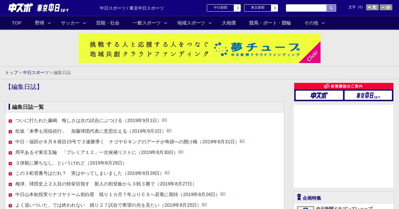Open the article 中日・福田が８月８発目15号
This screenshot has height=209, width=399.
coord(127,142)
